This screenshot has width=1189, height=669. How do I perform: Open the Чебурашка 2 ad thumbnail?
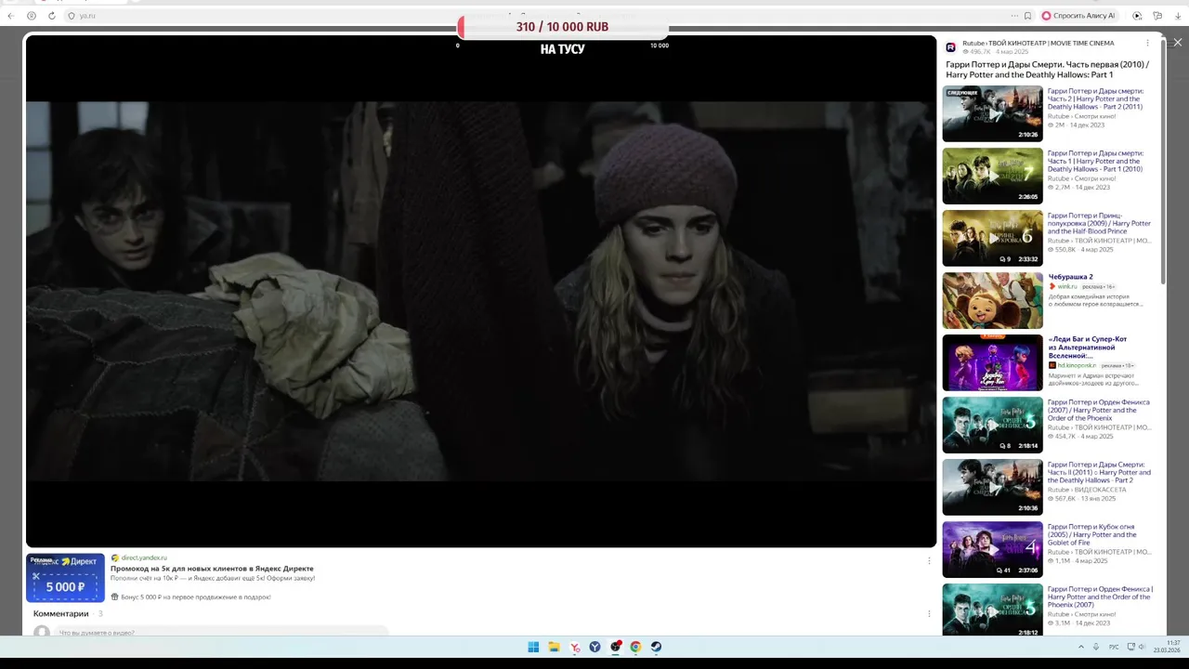tap(992, 300)
